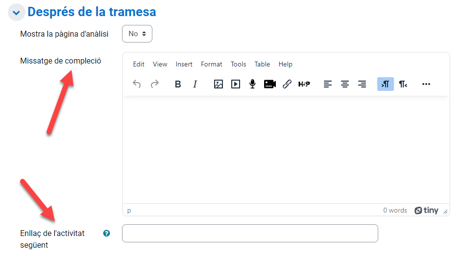Viewport: 463px width, 258px height.
Task: Click the Bold formatting icon
Action: pyautogui.click(x=178, y=84)
